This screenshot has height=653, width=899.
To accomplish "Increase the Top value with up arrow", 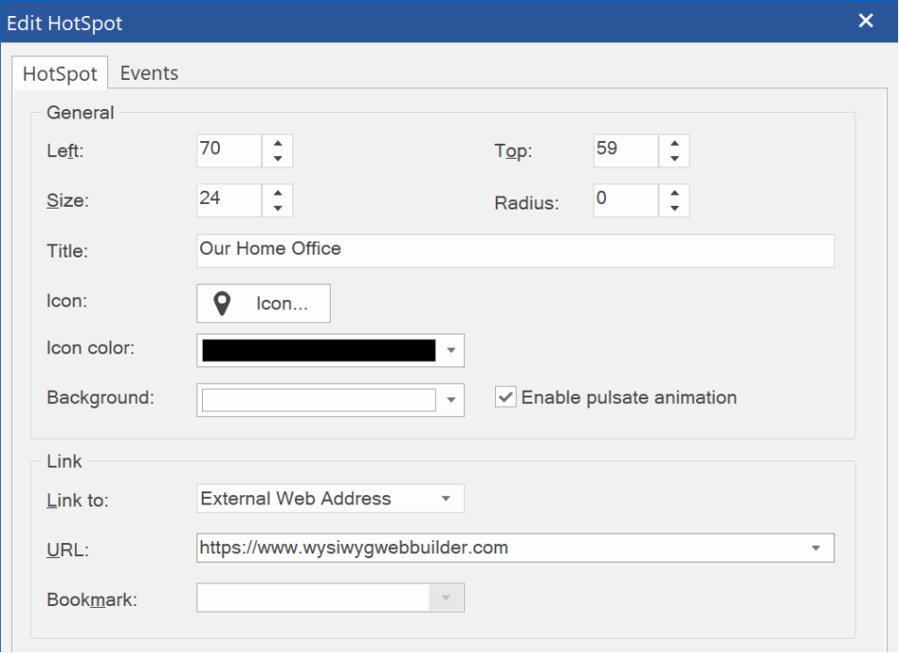I will click(x=674, y=143).
